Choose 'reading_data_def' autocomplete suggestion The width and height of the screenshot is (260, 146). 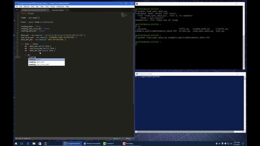pos(46,62)
